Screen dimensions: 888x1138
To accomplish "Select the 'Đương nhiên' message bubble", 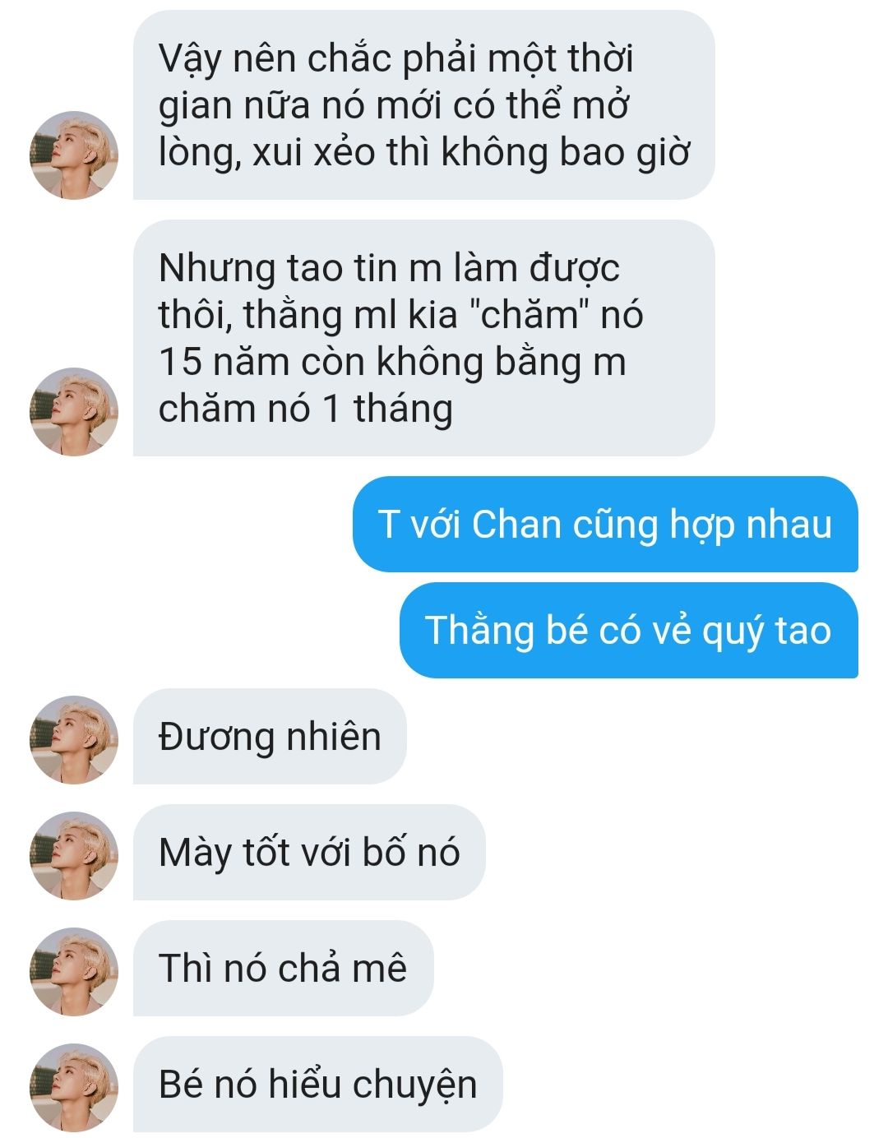I will coord(270,736).
